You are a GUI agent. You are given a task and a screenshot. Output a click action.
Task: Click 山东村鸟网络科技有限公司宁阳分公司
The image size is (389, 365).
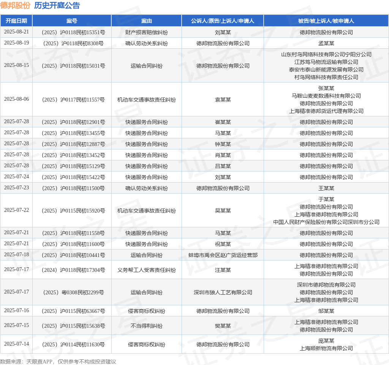(x=326, y=54)
